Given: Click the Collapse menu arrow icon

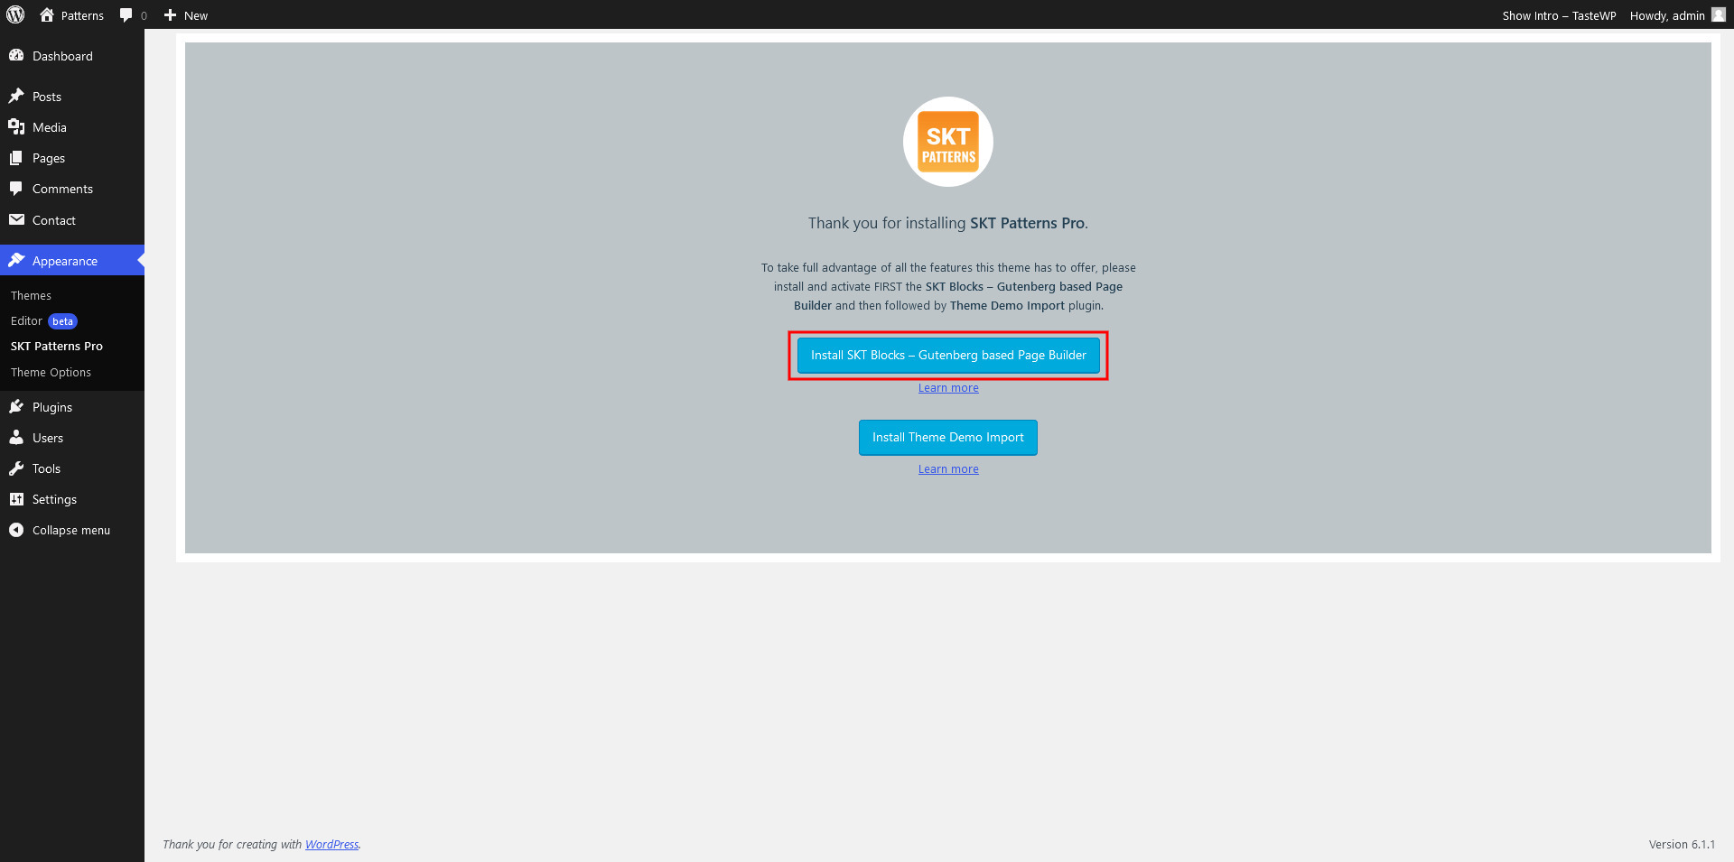Looking at the screenshot, I should (x=16, y=530).
